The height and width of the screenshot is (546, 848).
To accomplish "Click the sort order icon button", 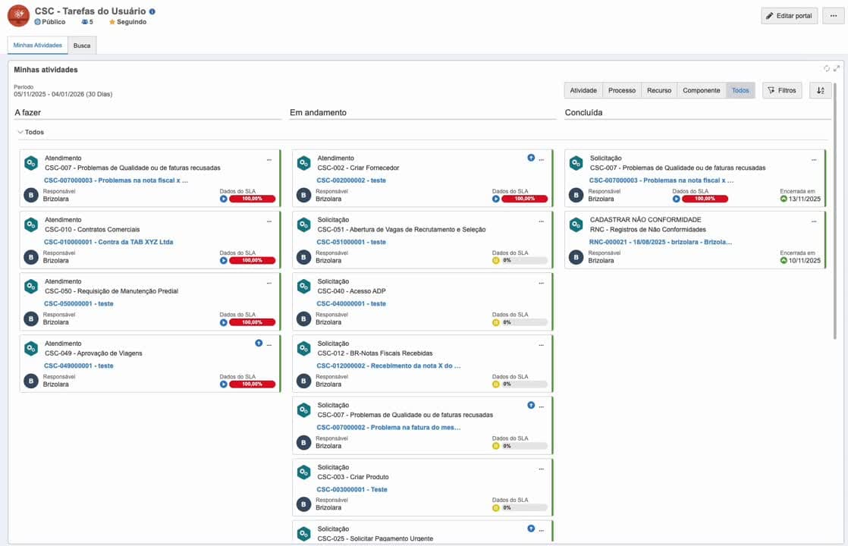I will (x=821, y=90).
